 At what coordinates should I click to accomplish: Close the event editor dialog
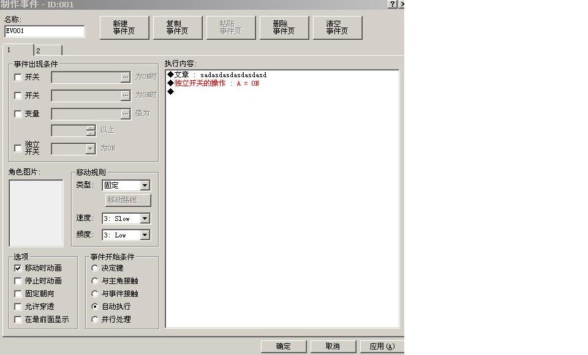pyautogui.click(x=402, y=4)
